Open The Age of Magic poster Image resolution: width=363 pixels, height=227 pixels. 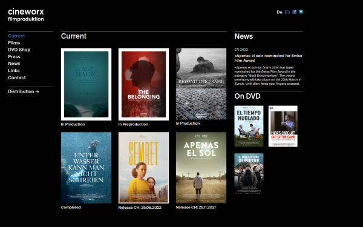[86, 84]
